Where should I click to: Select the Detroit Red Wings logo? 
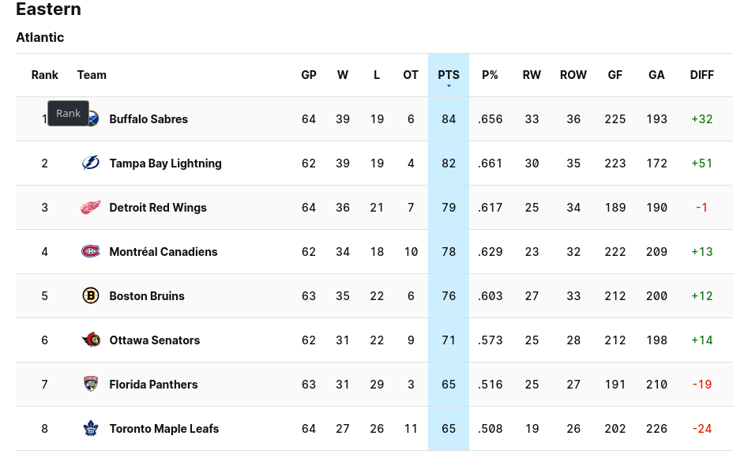[x=91, y=207]
